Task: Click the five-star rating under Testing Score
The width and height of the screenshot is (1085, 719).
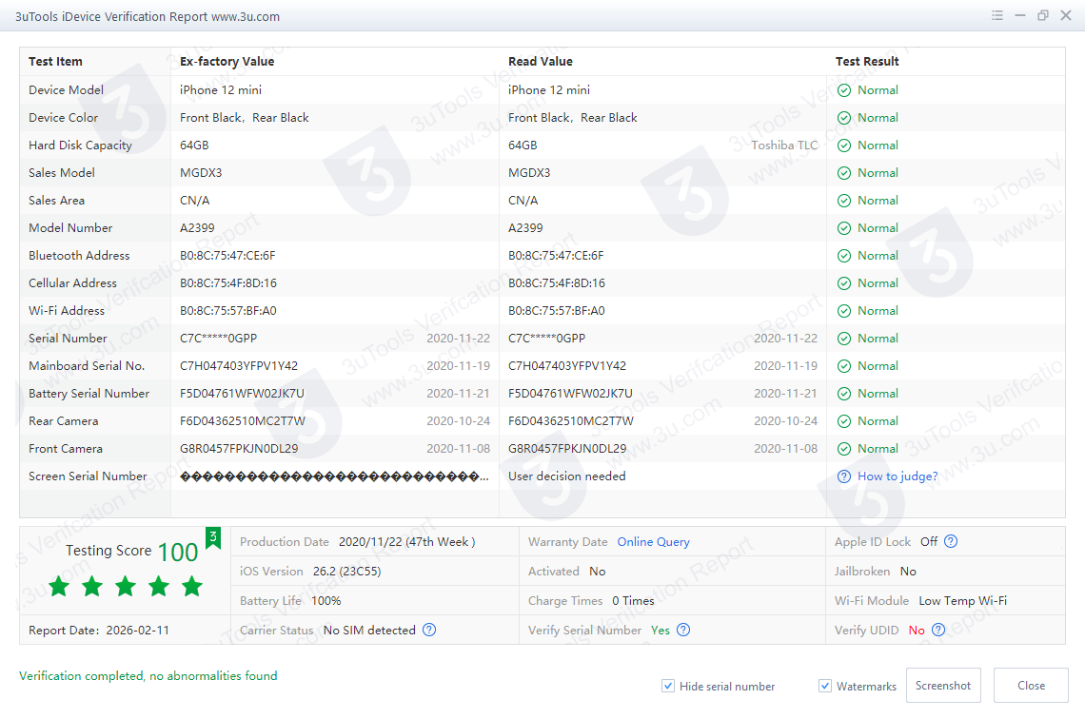Action: [126, 587]
